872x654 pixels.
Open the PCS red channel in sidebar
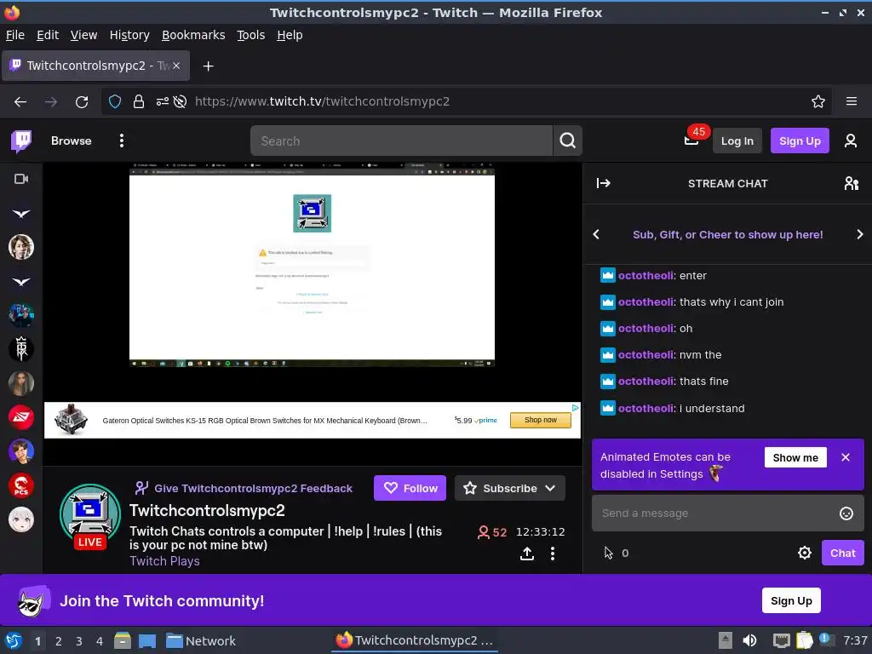click(21, 485)
